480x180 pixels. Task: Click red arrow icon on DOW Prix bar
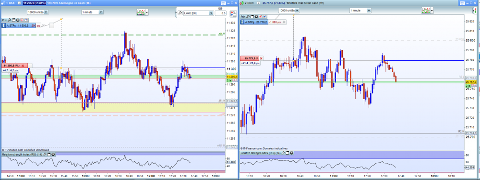point(261,16)
